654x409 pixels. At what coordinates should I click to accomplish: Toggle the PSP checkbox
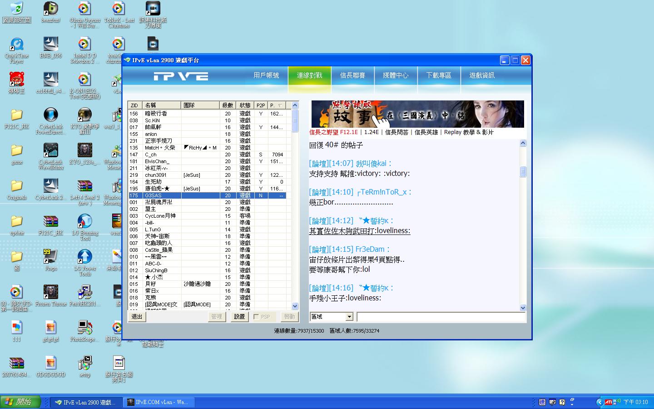coord(257,317)
